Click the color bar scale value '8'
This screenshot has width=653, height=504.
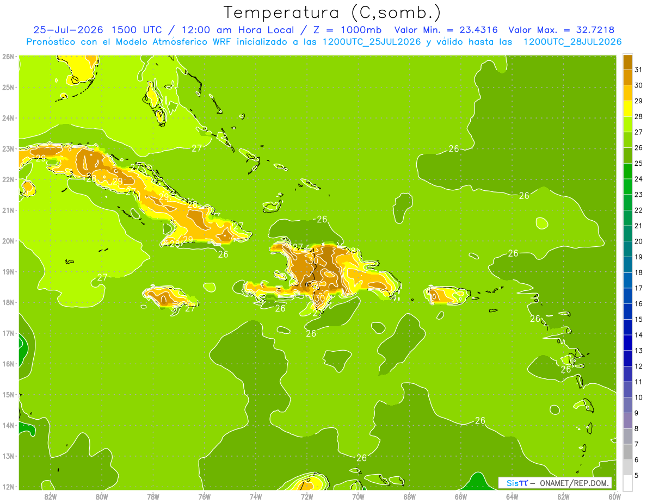[x=637, y=428]
